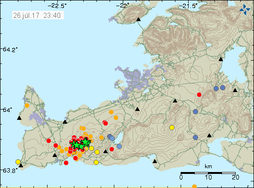
Task: Select the isolated yellow circle in the central highlands
Action: pos(172,127)
